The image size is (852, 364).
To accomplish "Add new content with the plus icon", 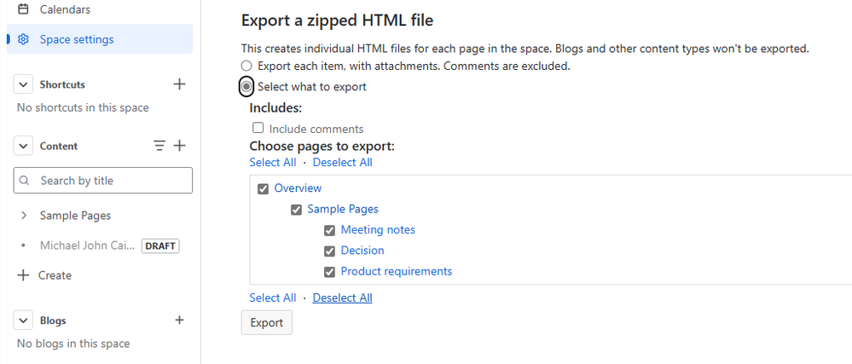I will click(x=179, y=146).
